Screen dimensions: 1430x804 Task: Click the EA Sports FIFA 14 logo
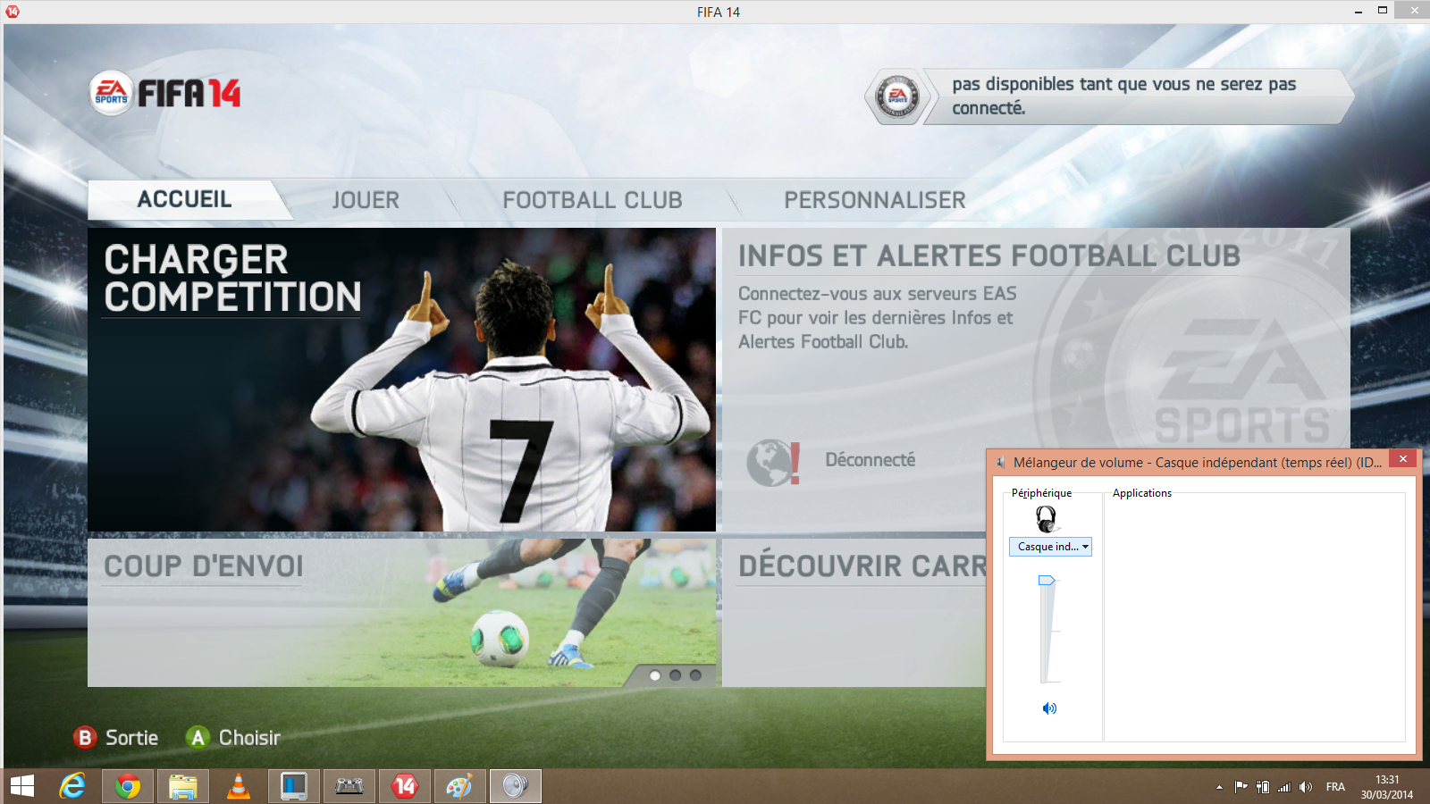tap(165, 93)
